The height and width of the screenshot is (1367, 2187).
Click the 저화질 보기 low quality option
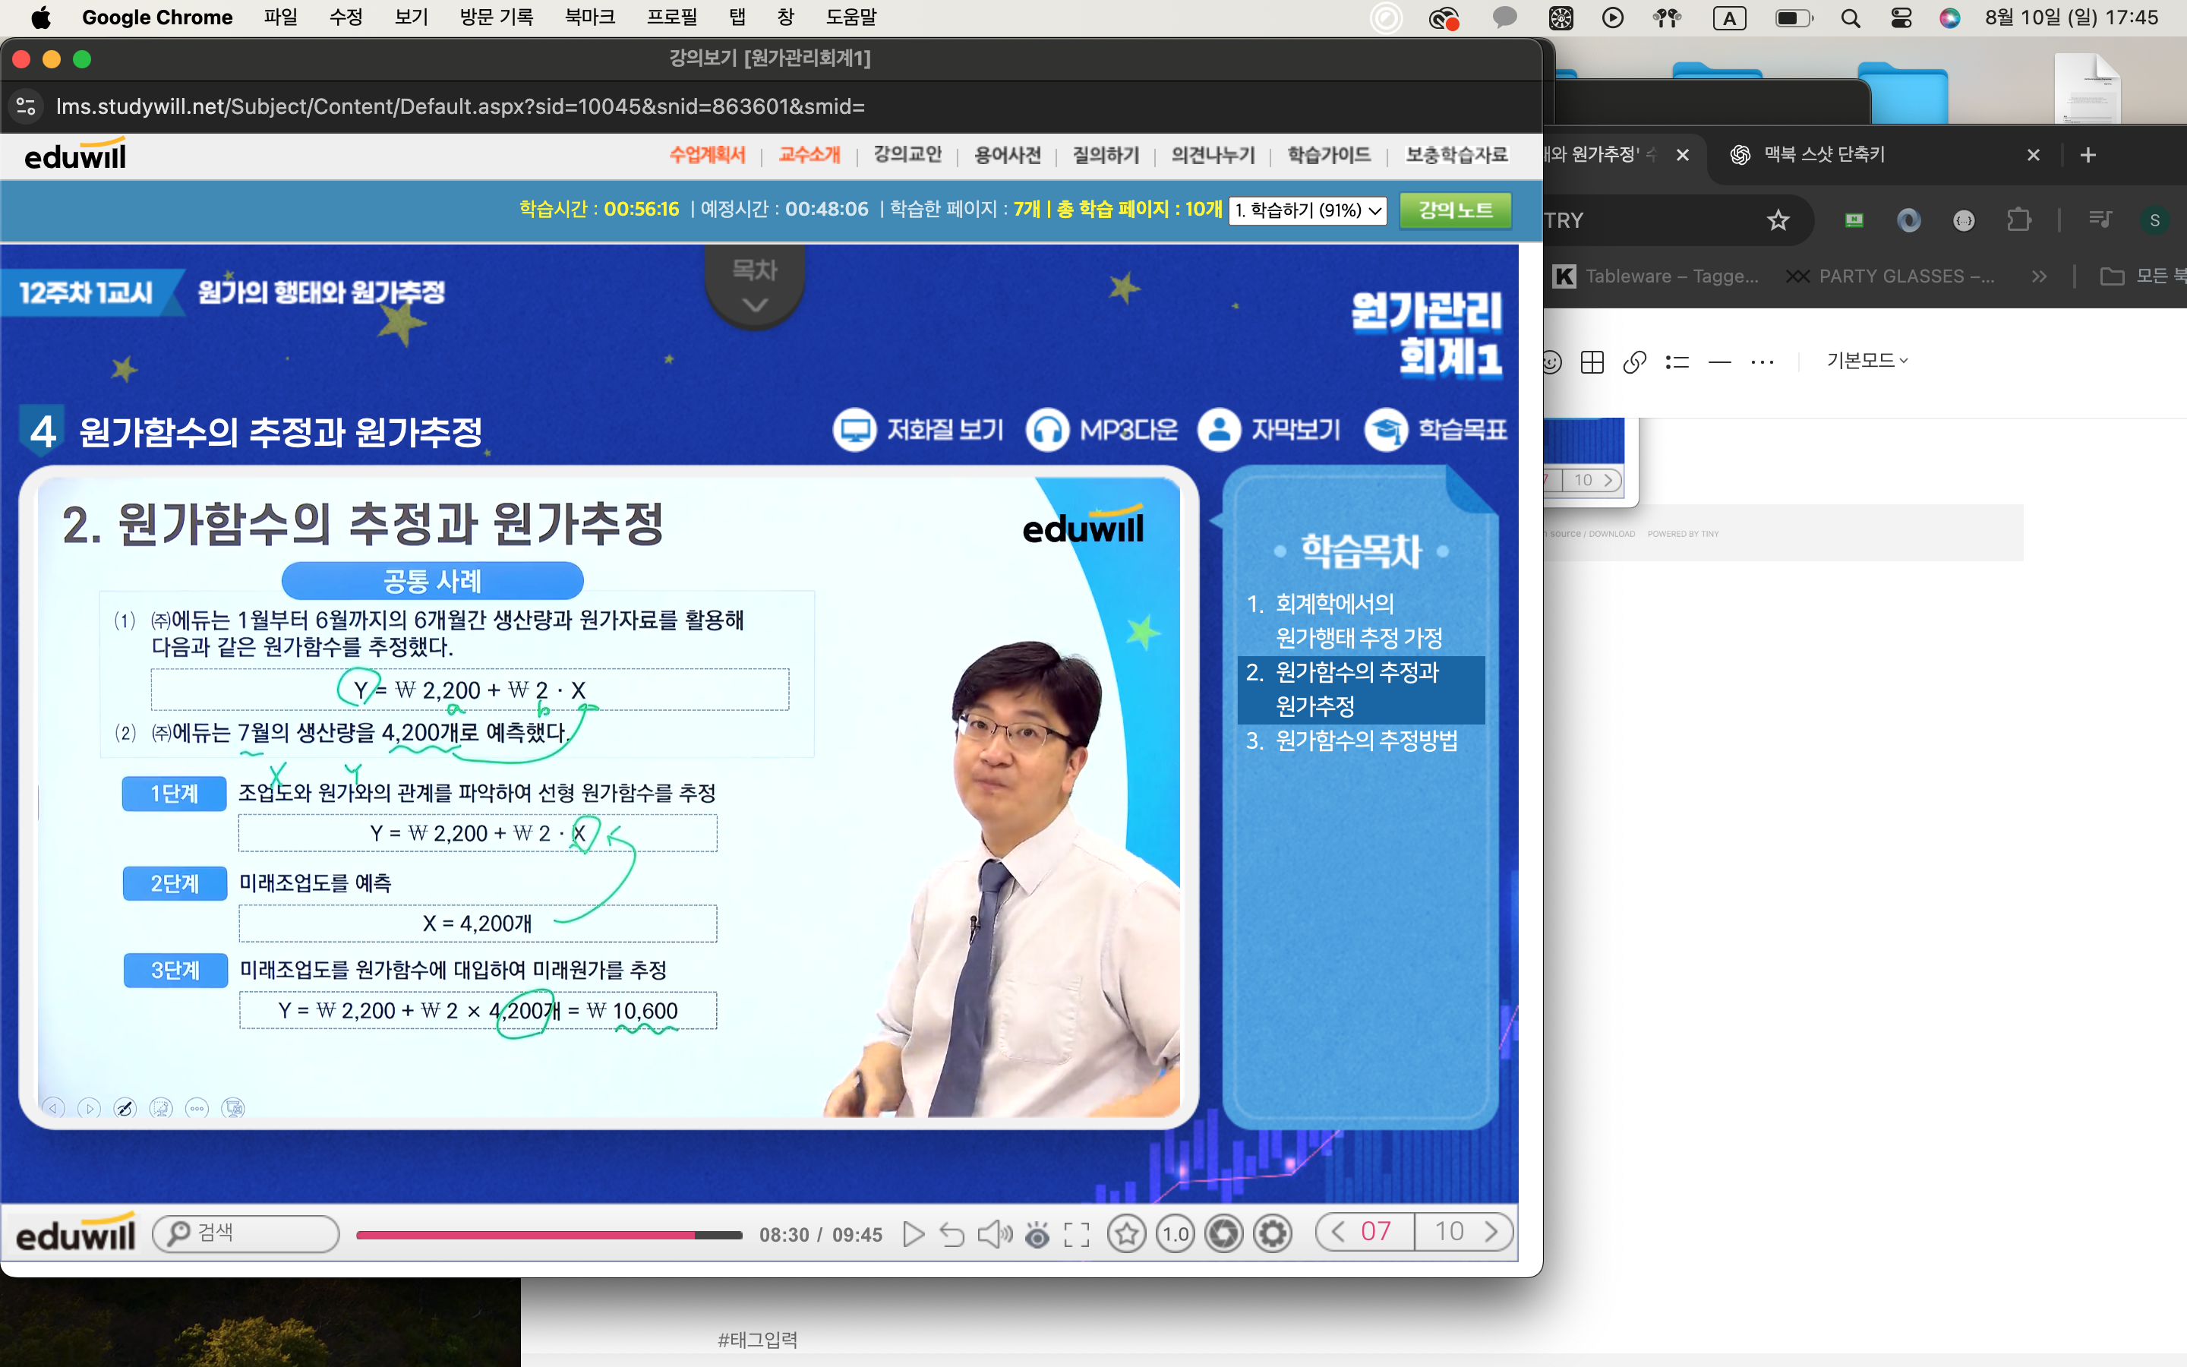coord(918,429)
